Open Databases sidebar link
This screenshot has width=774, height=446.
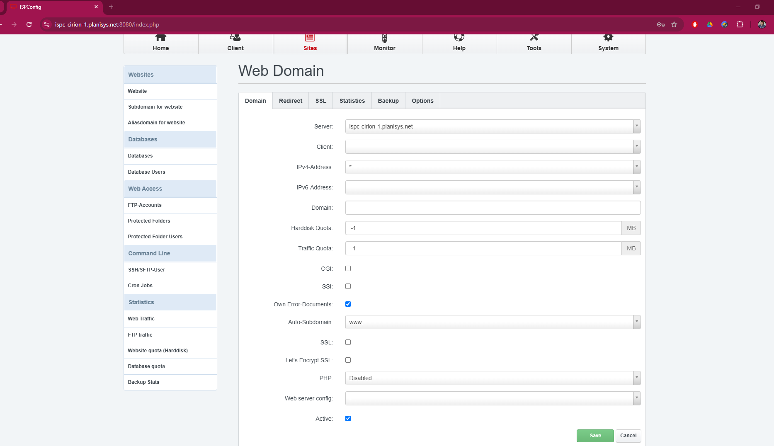pos(170,156)
